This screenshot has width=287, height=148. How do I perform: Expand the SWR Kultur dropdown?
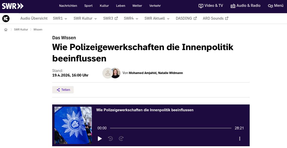coord(85,18)
